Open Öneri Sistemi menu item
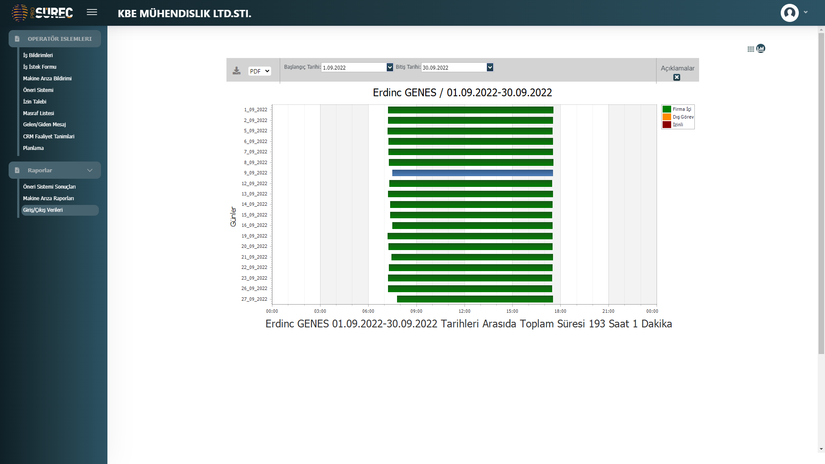Screen dimensions: 825x464 38,90
